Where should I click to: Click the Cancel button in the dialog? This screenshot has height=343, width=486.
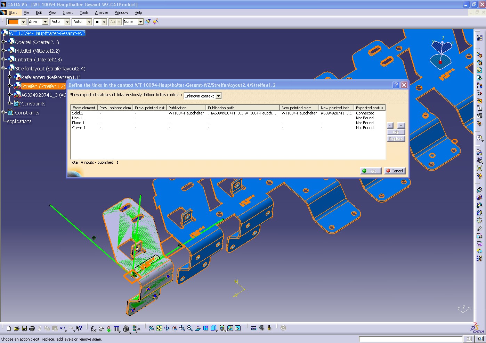395,171
